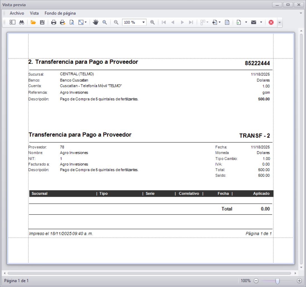This screenshot has width=306, height=287.
Task: Expand the toolbar overflow chevron
Action: [280, 22]
